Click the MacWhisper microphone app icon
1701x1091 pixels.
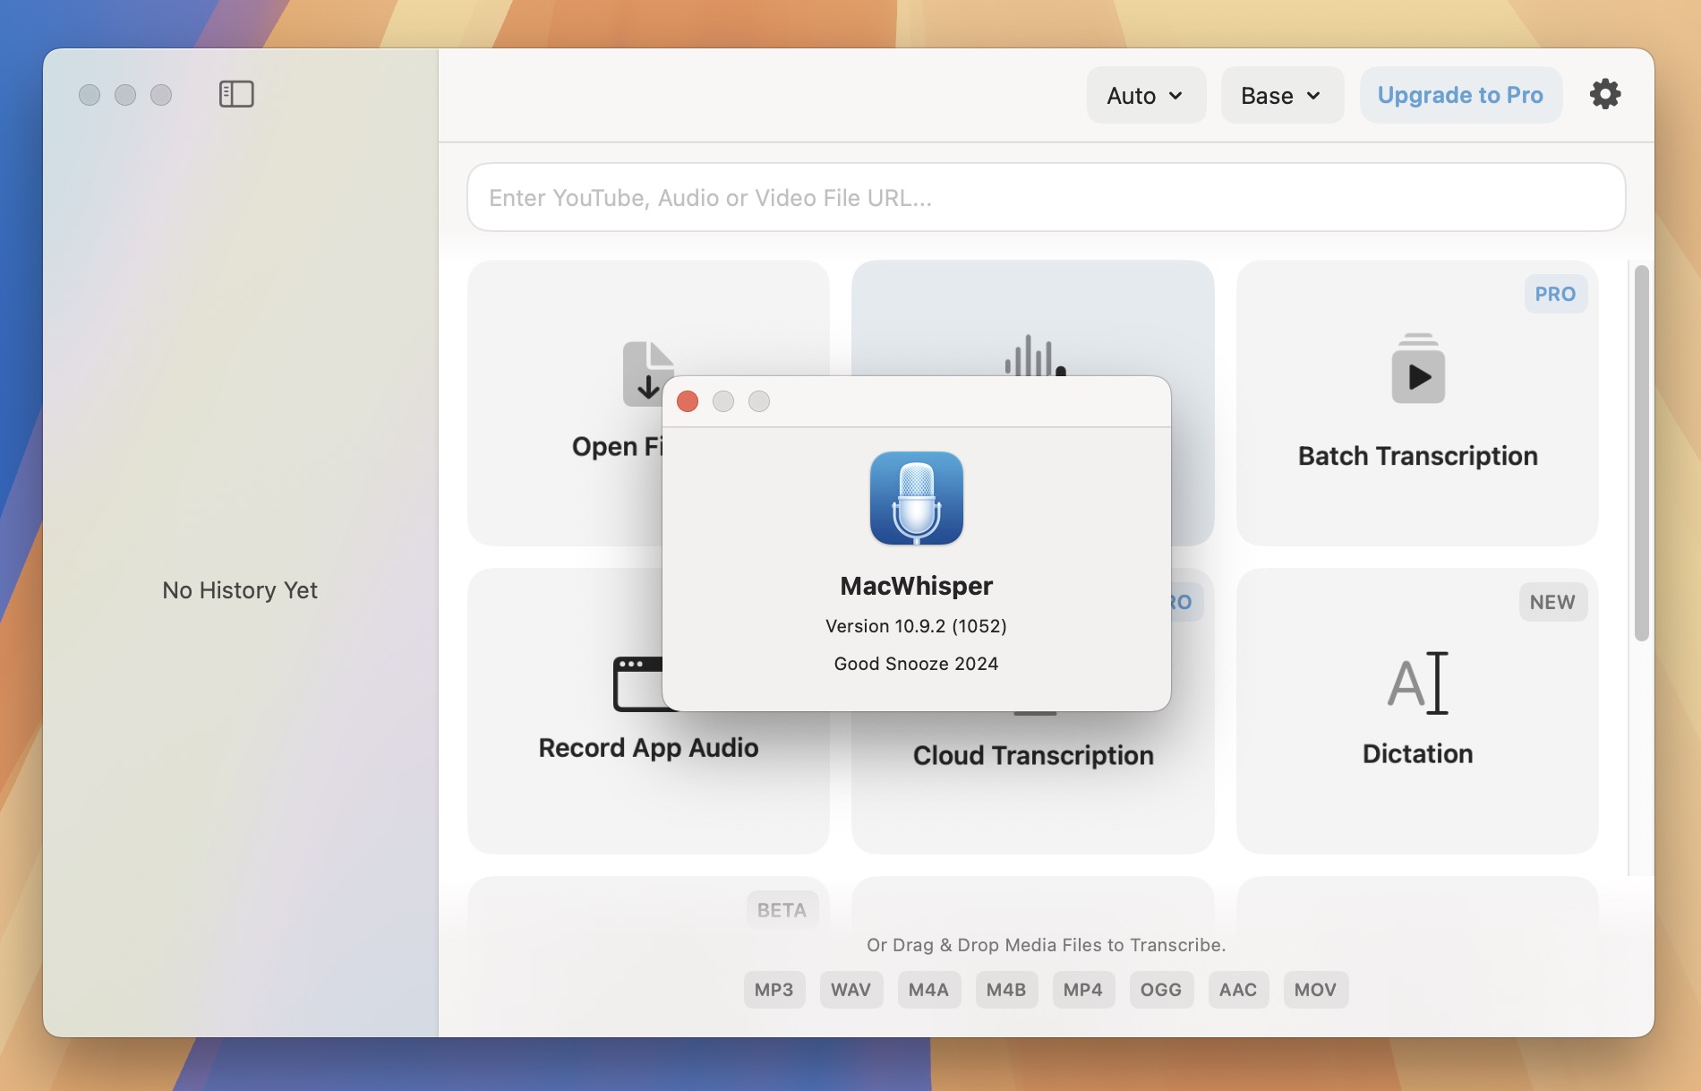917,498
